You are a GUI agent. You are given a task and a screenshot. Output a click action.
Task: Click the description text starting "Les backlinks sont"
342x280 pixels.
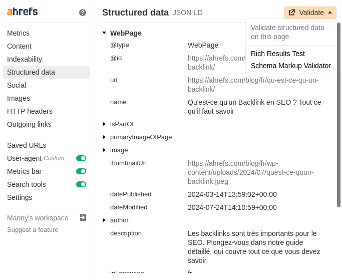click(x=254, y=247)
